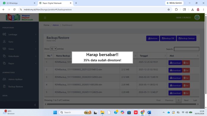Open the MAN 2 BUNGO profile logo
Image resolution: width=207 pixels, height=116 pixels.
197,17
